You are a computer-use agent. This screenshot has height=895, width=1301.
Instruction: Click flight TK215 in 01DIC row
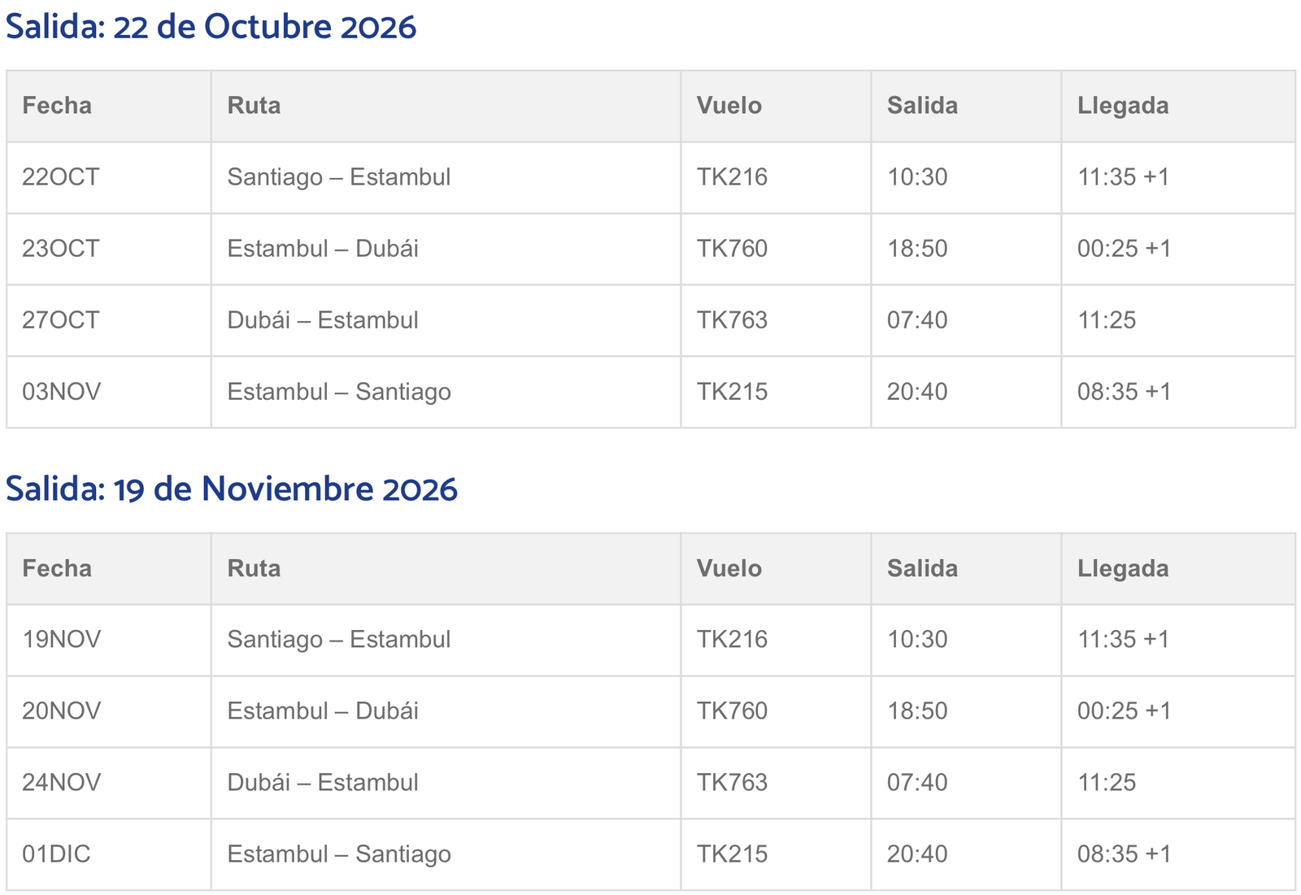click(x=732, y=854)
